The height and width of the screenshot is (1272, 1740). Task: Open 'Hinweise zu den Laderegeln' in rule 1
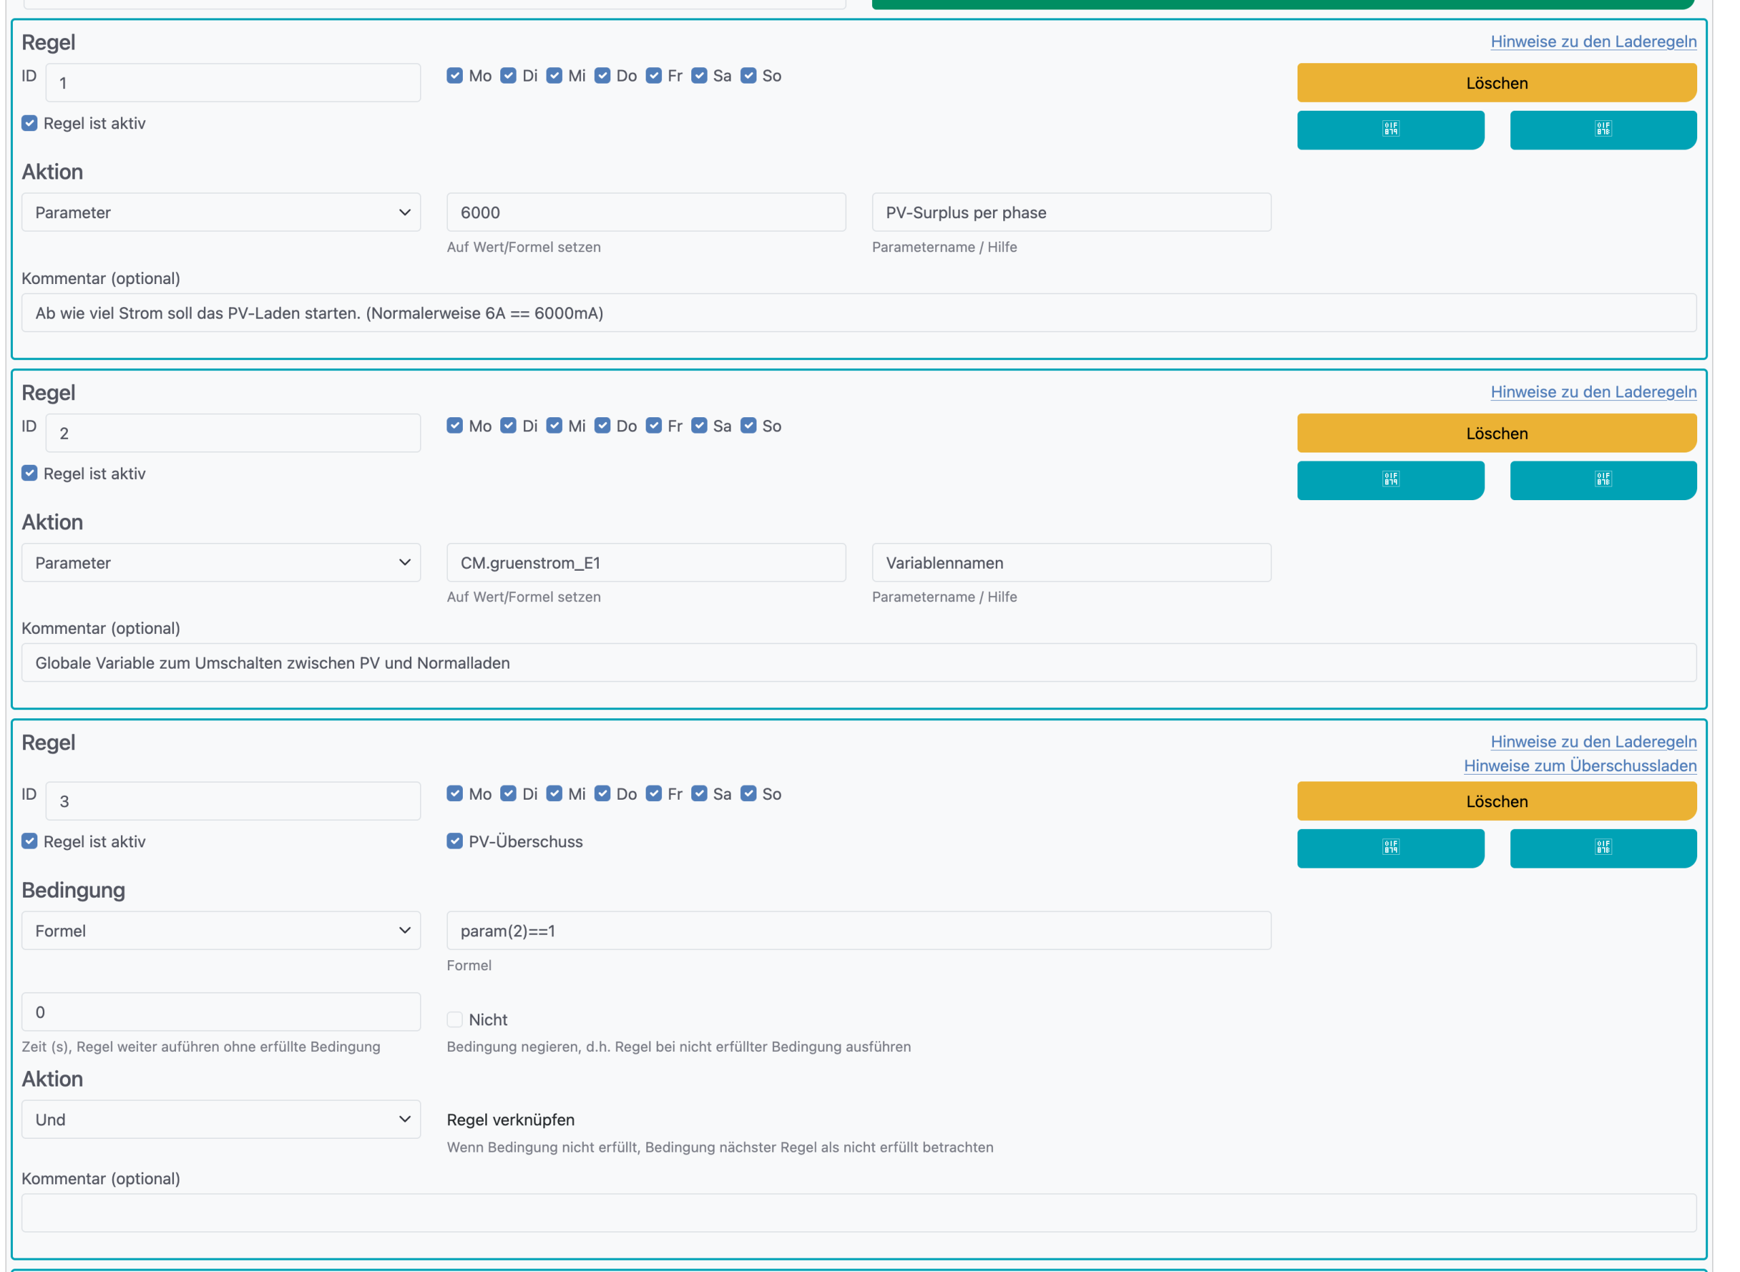coord(1593,41)
